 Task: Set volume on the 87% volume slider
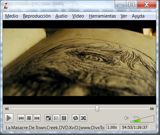(x=142, y=119)
